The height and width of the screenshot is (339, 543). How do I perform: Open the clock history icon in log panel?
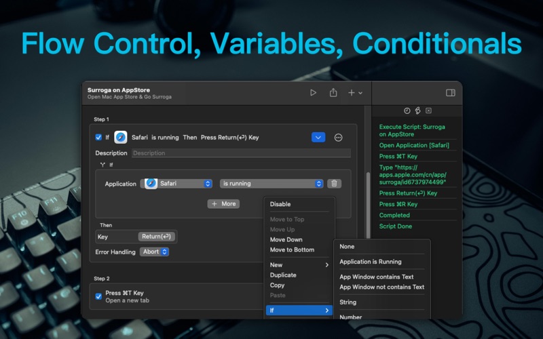(x=407, y=111)
